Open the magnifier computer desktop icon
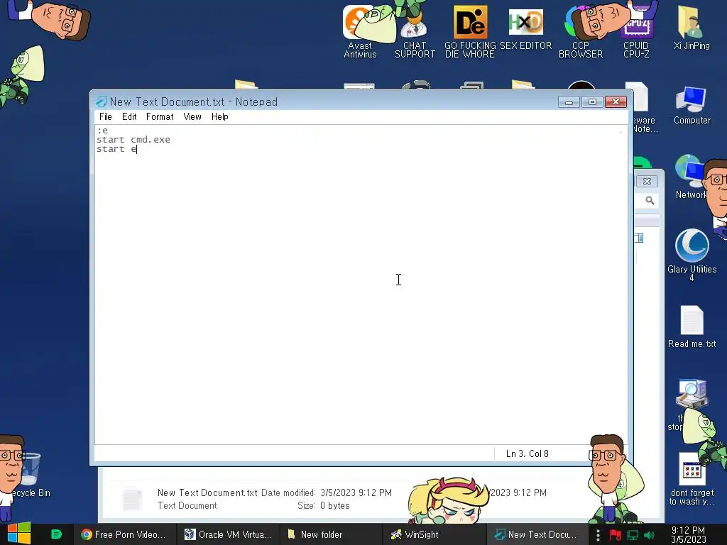Image resolution: width=727 pixels, height=545 pixels. (691, 393)
